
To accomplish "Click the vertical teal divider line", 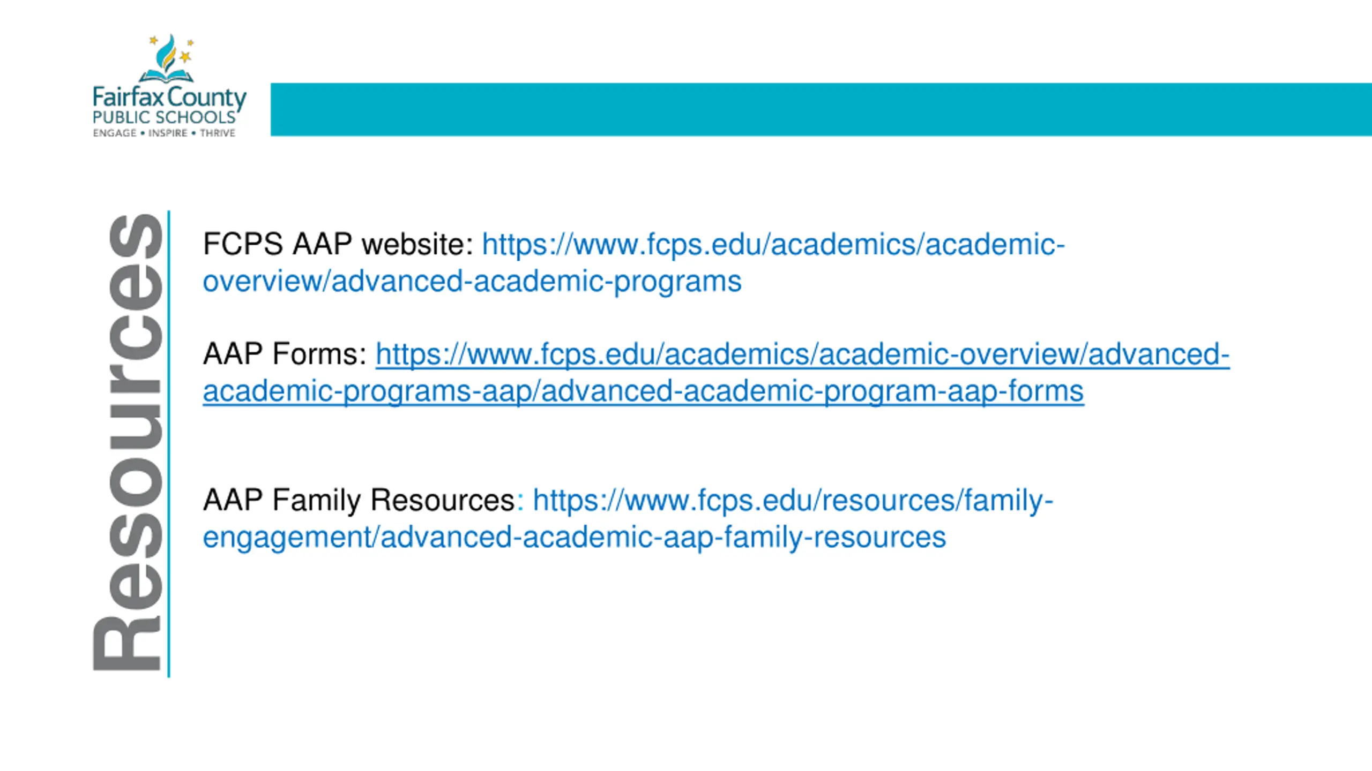I will click(x=169, y=444).
